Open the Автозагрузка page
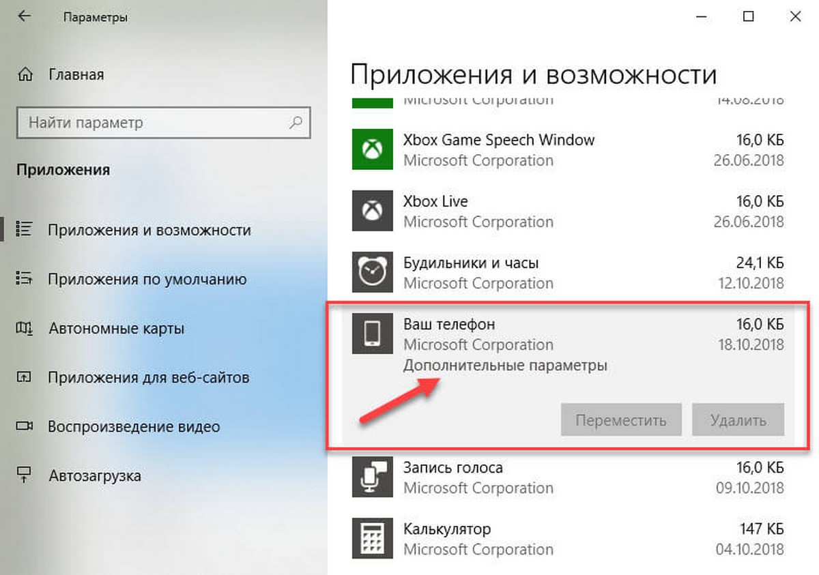Image resolution: width=819 pixels, height=575 pixels. point(95,475)
